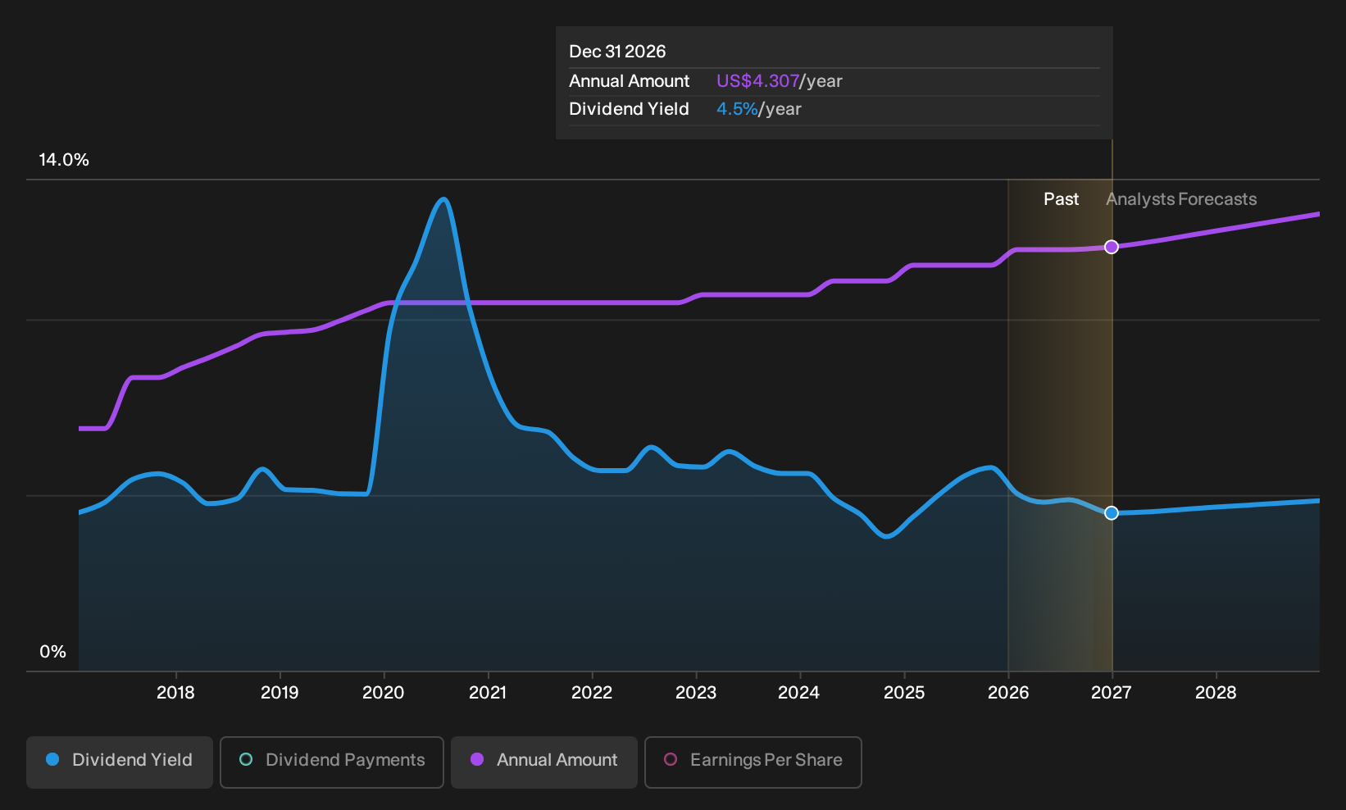Screen dimensions: 1346x810
Task: Click the 4.5%/year tooltip value
Action: (x=759, y=109)
